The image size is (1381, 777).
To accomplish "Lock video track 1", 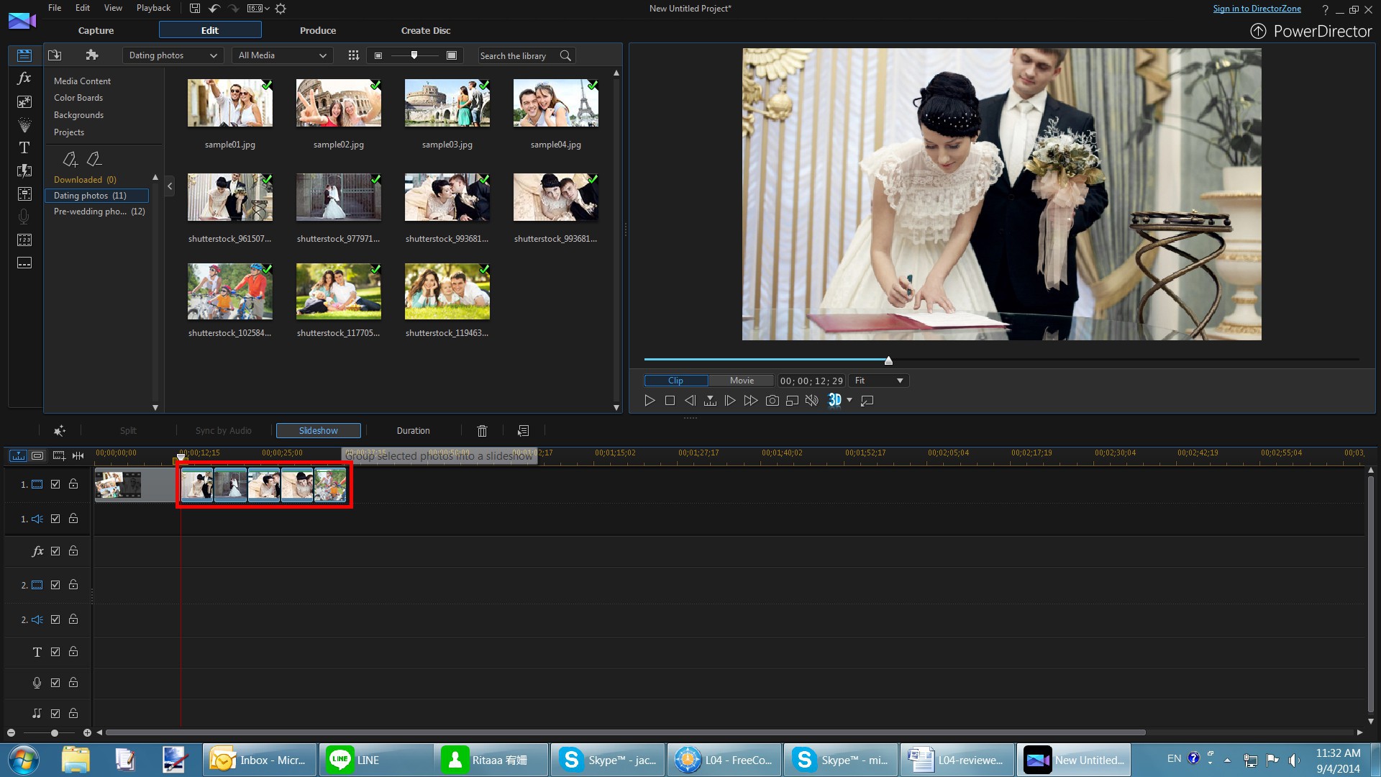I will [x=73, y=484].
